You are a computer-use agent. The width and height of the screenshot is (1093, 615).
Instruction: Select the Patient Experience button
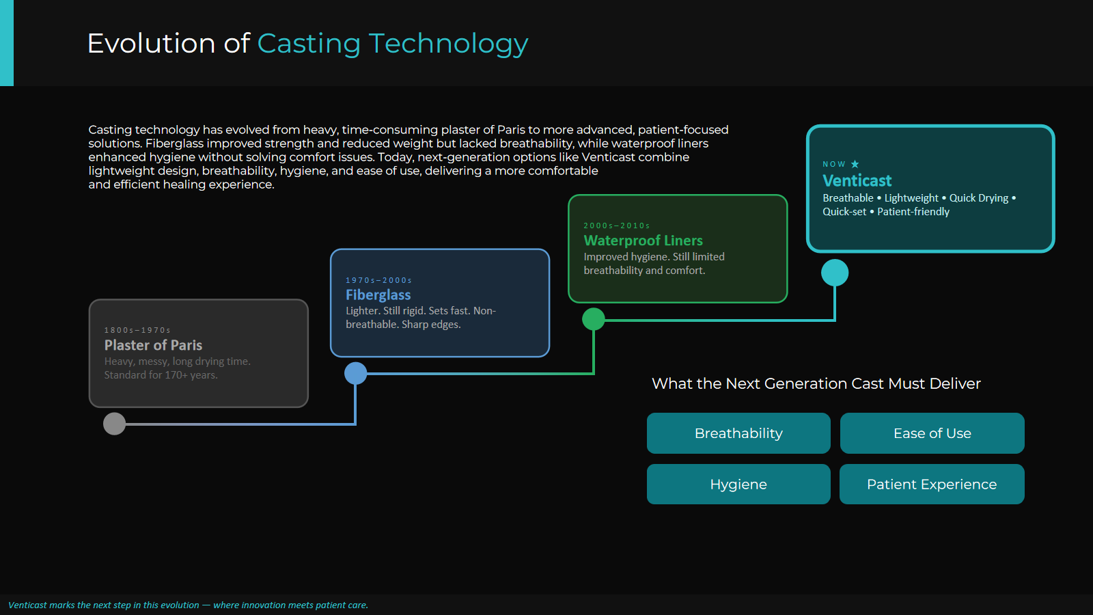[x=932, y=484]
